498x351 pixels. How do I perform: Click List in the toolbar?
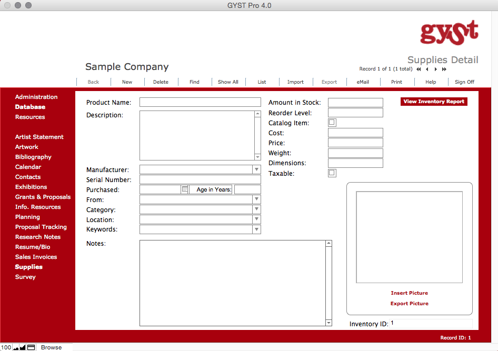262,82
